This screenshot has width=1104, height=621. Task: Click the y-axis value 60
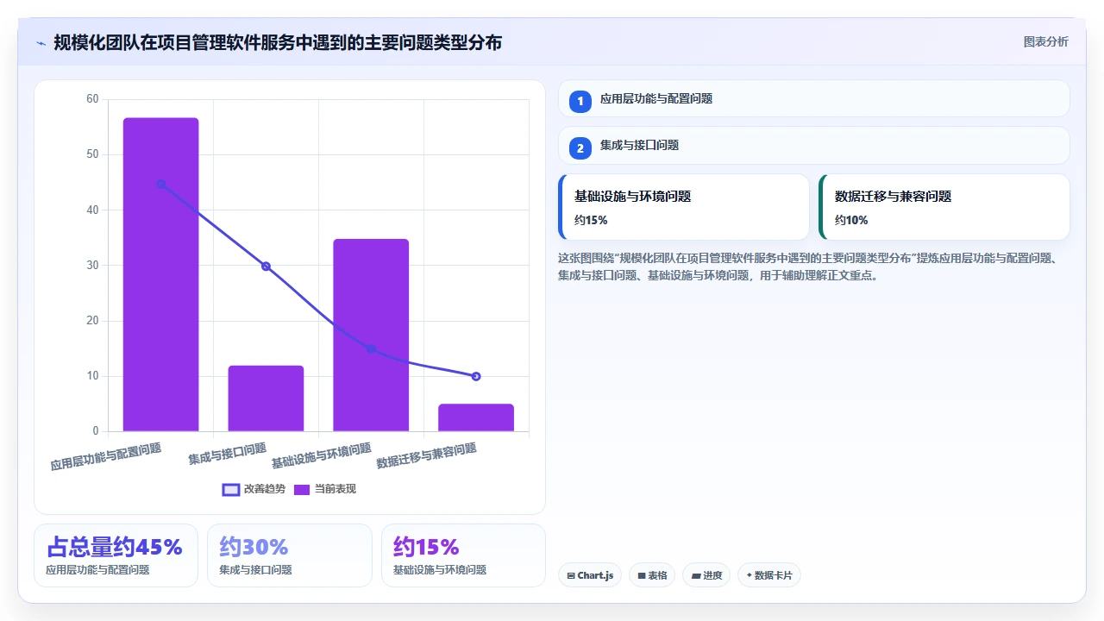click(93, 99)
